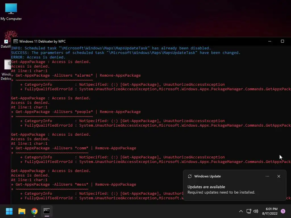Show hidden system tray icons

tap(241, 211)
